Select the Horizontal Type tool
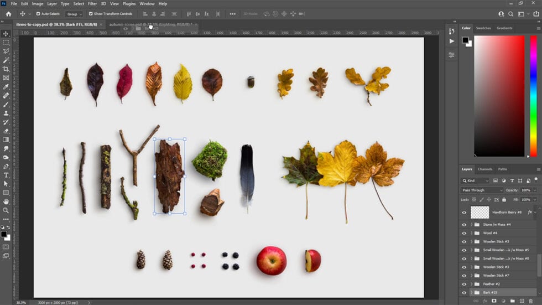The height and width of the screenshot is (305, 542). pyautogui.click(x=6, y=175)
